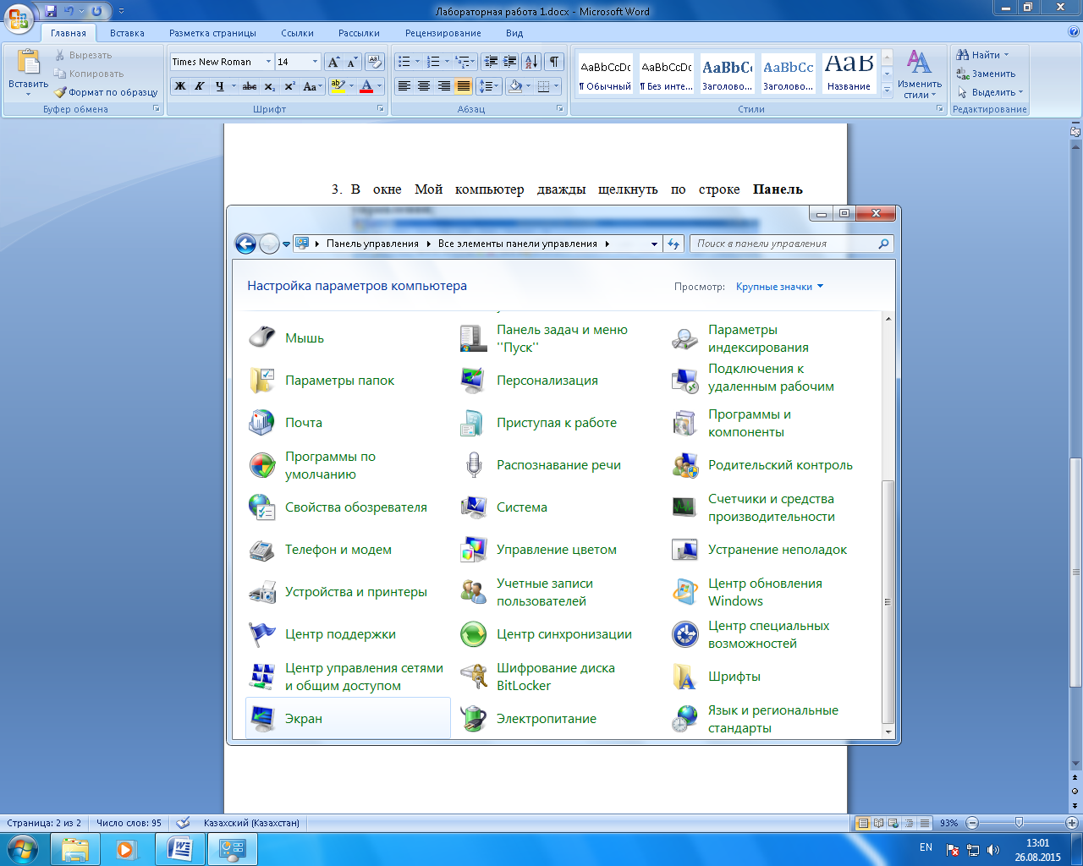Align text right
This screenshot has height=866, width=1083.
point(443,86)
